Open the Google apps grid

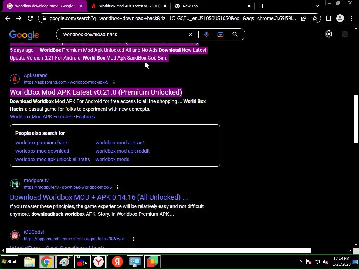[x=345, y=34]
